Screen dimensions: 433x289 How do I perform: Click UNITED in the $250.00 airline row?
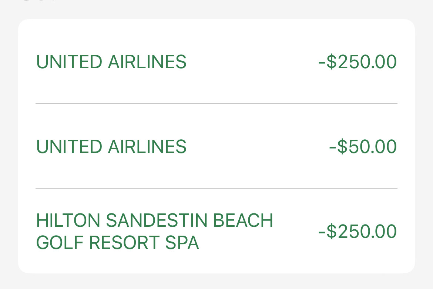tap(69, 62)
